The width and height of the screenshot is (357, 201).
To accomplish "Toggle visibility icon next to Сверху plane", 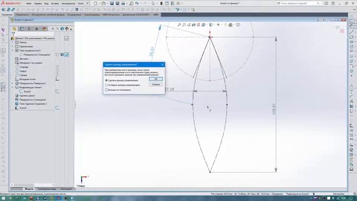I will coord(57,71).
